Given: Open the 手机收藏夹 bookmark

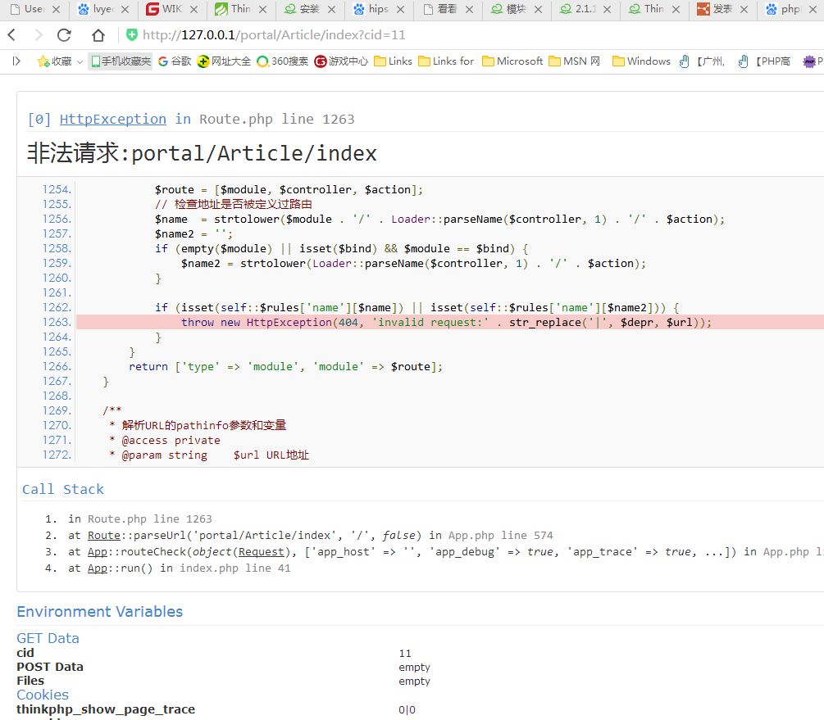Looking at the screenshot, I should (x=121, y=61).
